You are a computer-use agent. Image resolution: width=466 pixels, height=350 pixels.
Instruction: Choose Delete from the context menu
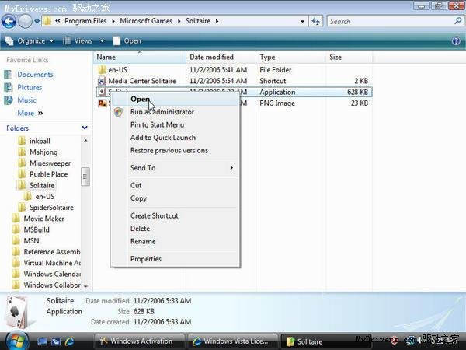(176, 229)
